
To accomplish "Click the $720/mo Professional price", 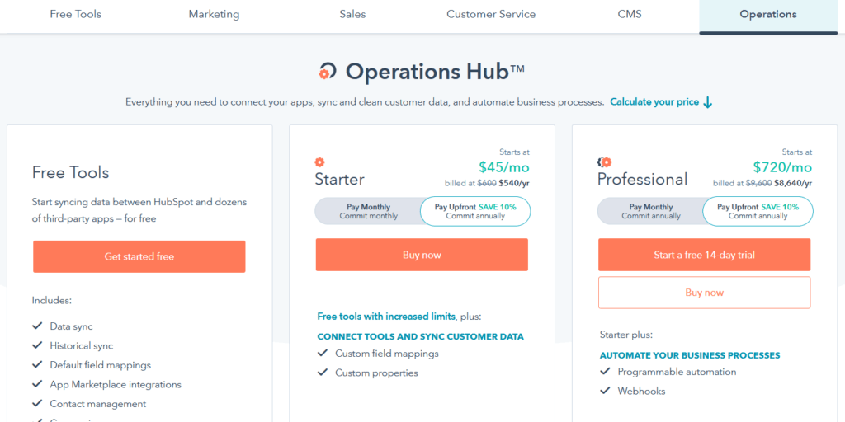I will [782, 166].
